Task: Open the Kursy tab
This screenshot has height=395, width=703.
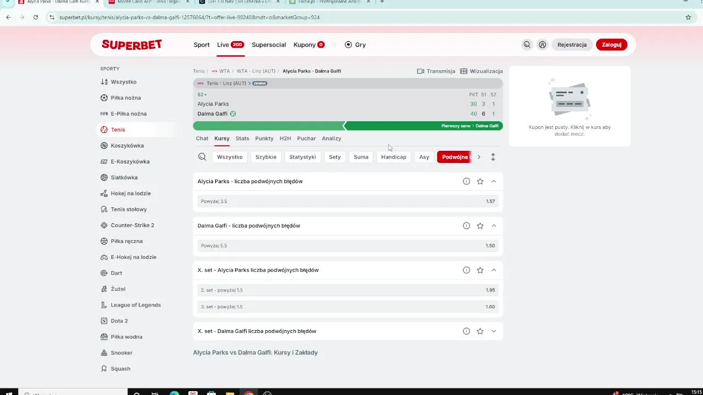Action: pos(222,138)
